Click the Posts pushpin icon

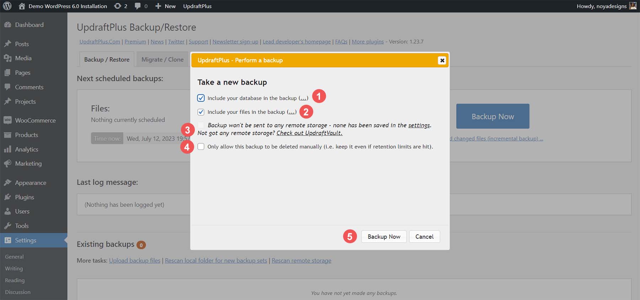pyautogui.click(x=7, y=44)
